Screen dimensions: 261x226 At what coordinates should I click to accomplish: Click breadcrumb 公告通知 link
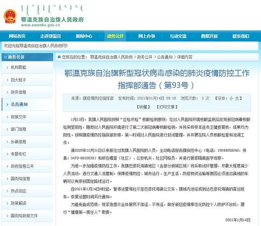165,57
